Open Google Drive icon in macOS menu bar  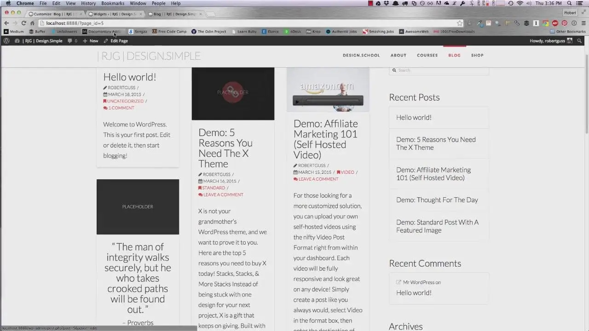[378, 3]
